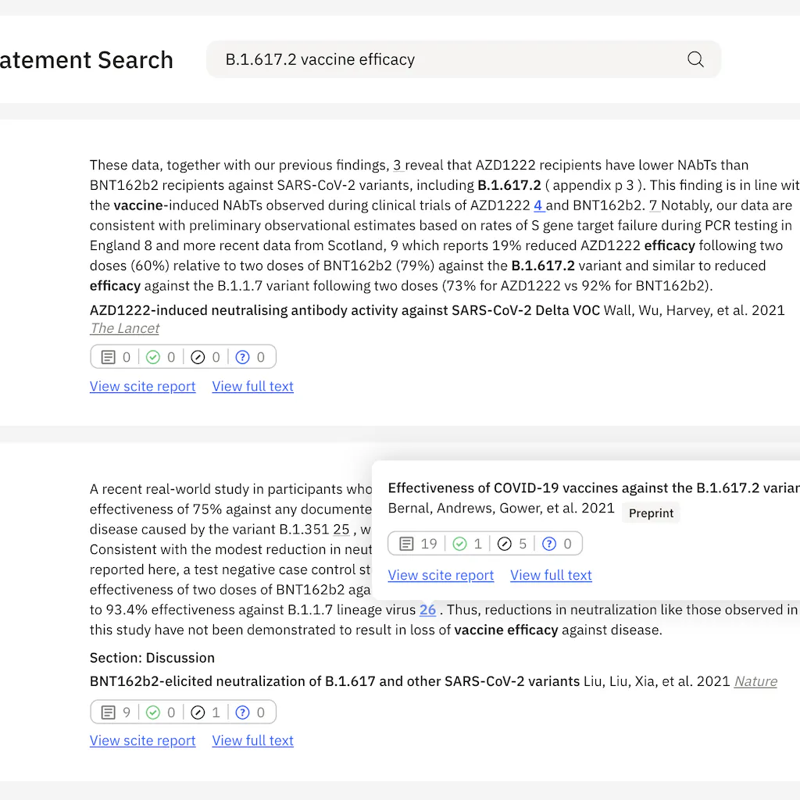Click citation document icon in popup badge
This screenshot has width=800, height=800.
(x=406, y=544)
